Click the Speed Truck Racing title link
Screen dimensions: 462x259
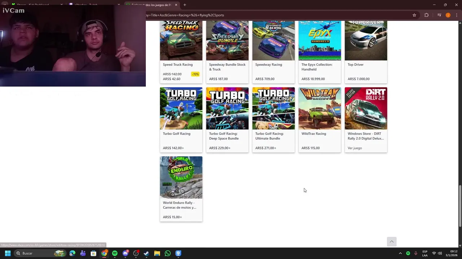(178, 65)
